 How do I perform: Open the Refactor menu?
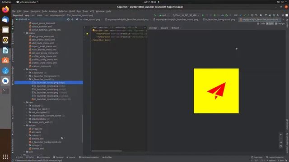tap(63, 11)
